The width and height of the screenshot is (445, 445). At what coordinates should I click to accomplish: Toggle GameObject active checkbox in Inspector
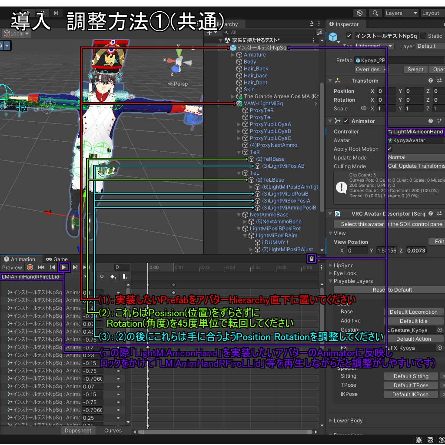click(x=349, y=36)
